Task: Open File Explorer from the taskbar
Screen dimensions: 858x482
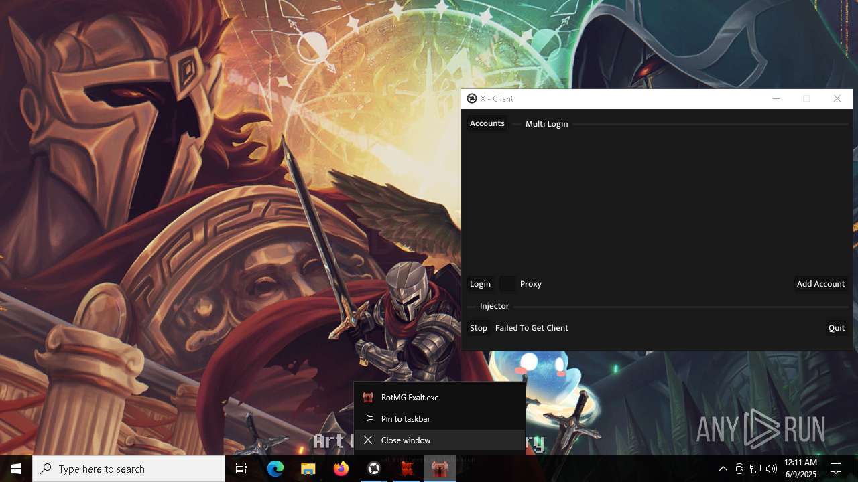Action: pyautogui.click(x=308, y=469)
